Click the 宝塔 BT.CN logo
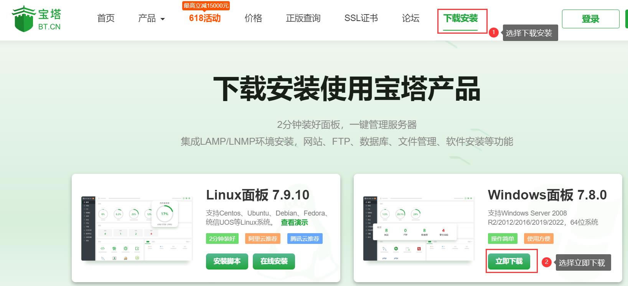This screenshot has height=286, width=628. (37, 19)
